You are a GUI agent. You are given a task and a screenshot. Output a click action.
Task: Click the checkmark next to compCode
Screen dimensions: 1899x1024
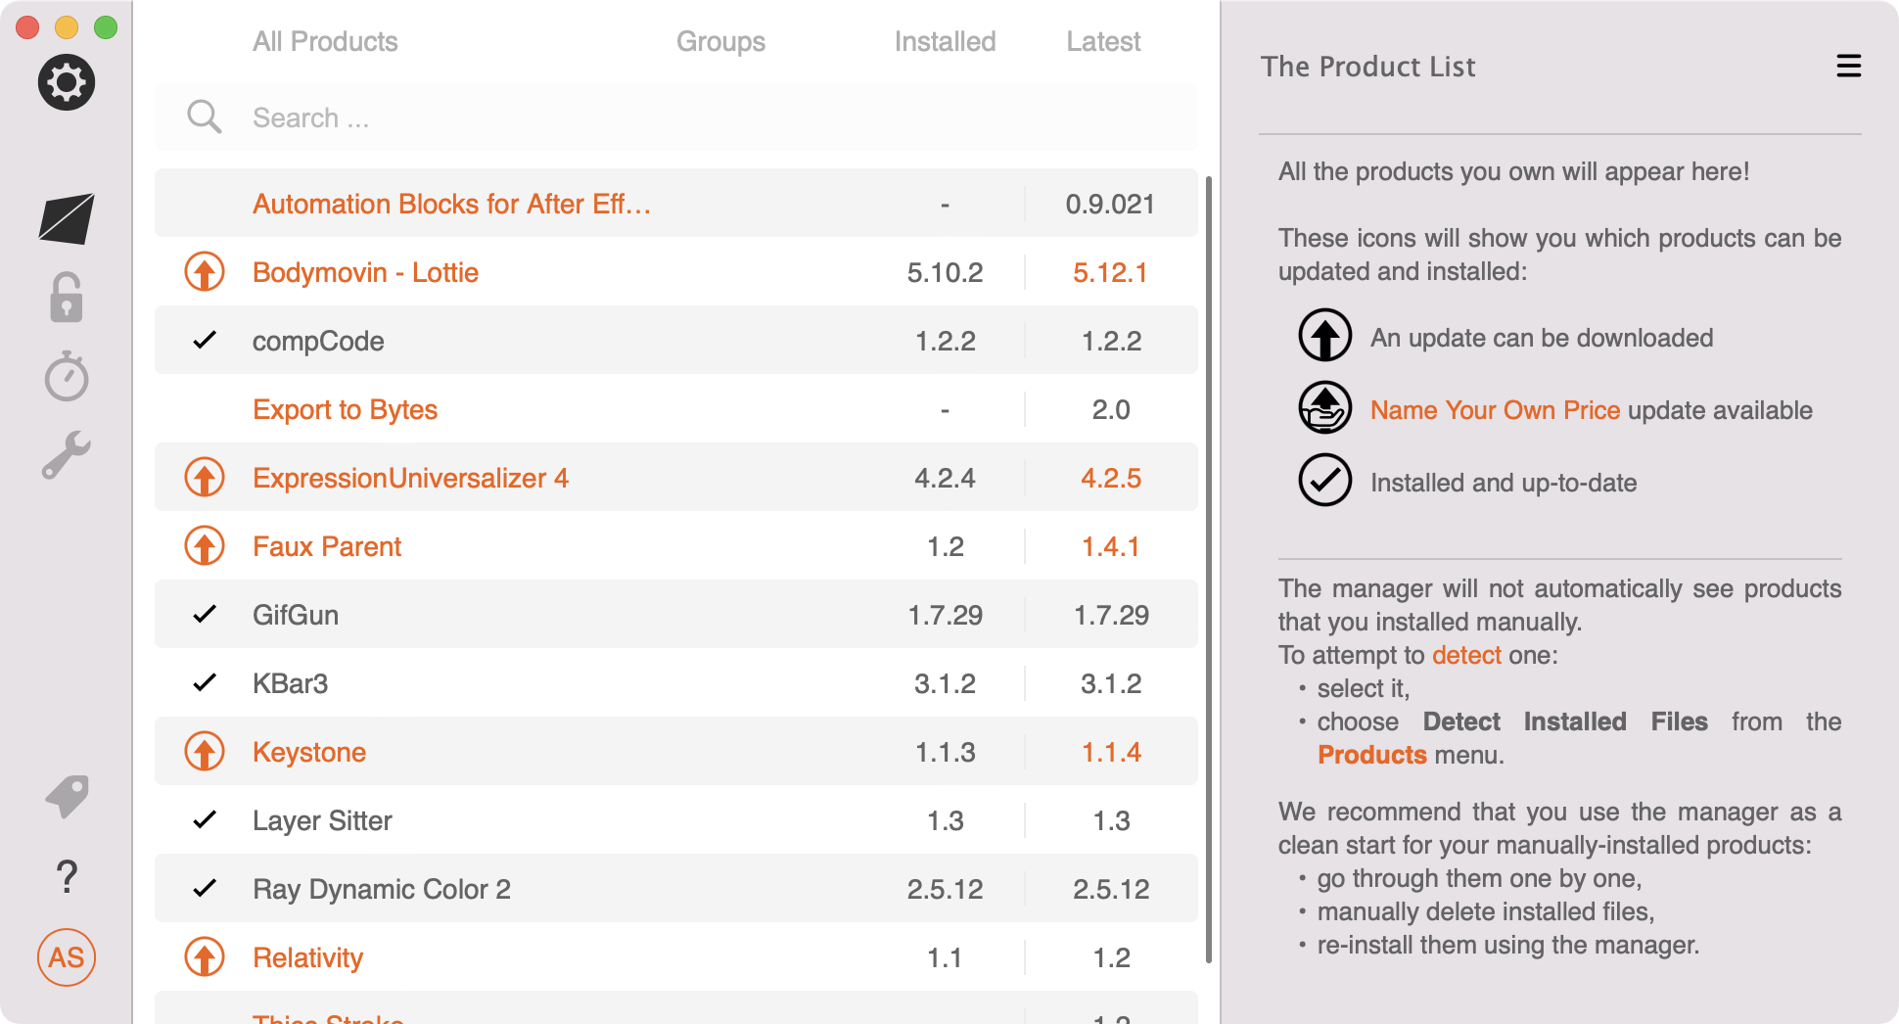click(204, 341)
